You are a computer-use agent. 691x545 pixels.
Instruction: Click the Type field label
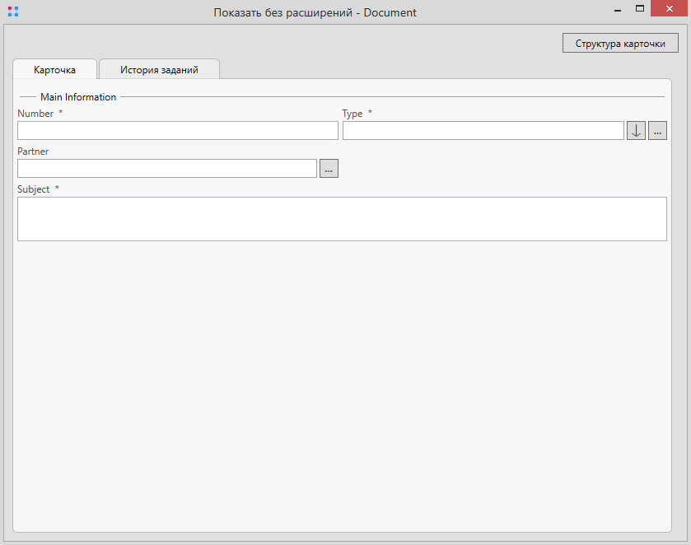[353, 114]
